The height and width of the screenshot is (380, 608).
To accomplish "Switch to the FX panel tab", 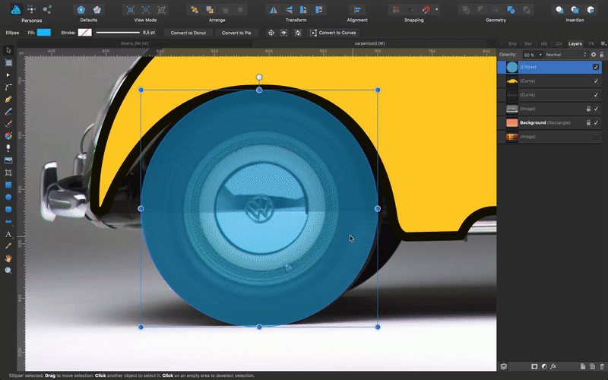I will (x=591, y=43).
